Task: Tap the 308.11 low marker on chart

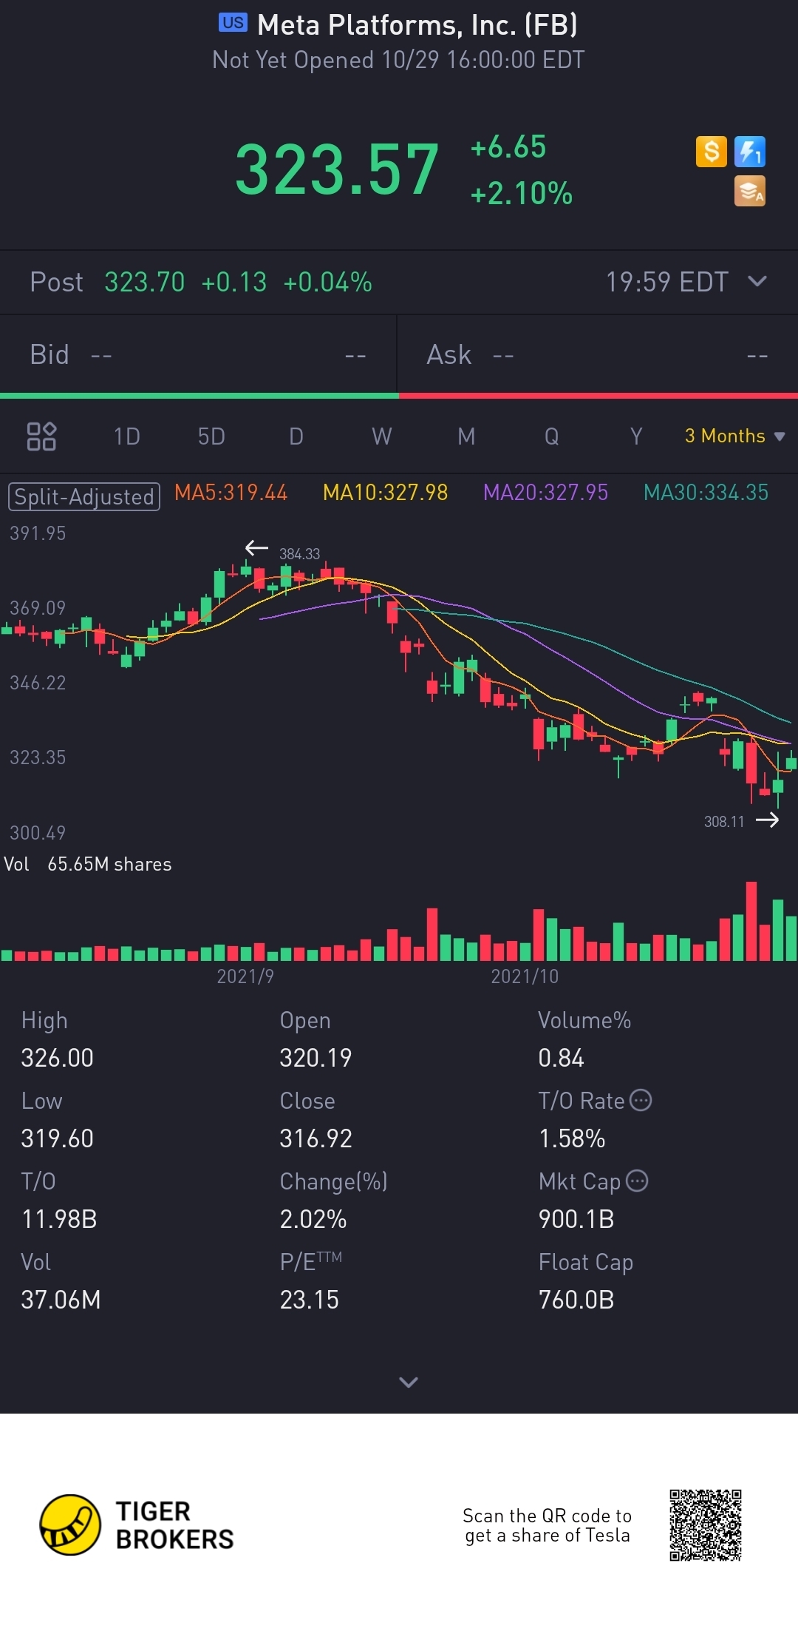Action: [x=724, y=821]
